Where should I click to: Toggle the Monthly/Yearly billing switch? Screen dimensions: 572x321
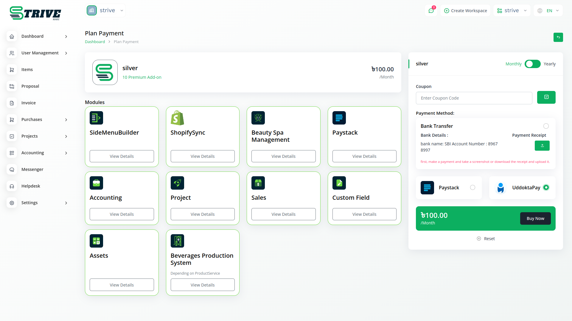point(532,64)
